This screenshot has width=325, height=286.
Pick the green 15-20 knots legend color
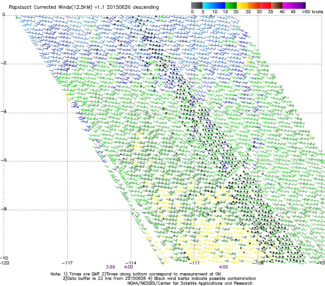pyautogui.click(x=231, y=5)
